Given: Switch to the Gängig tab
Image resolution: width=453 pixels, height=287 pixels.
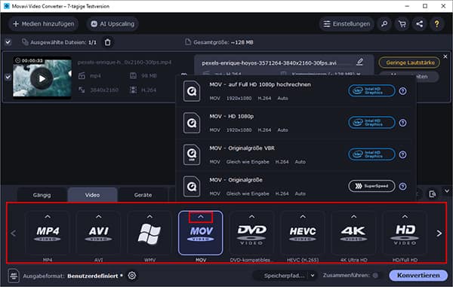Looking at the screenshot, I should tap(42, 195).
